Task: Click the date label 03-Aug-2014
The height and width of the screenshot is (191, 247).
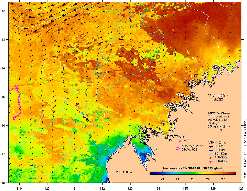Action: (218, 96)
